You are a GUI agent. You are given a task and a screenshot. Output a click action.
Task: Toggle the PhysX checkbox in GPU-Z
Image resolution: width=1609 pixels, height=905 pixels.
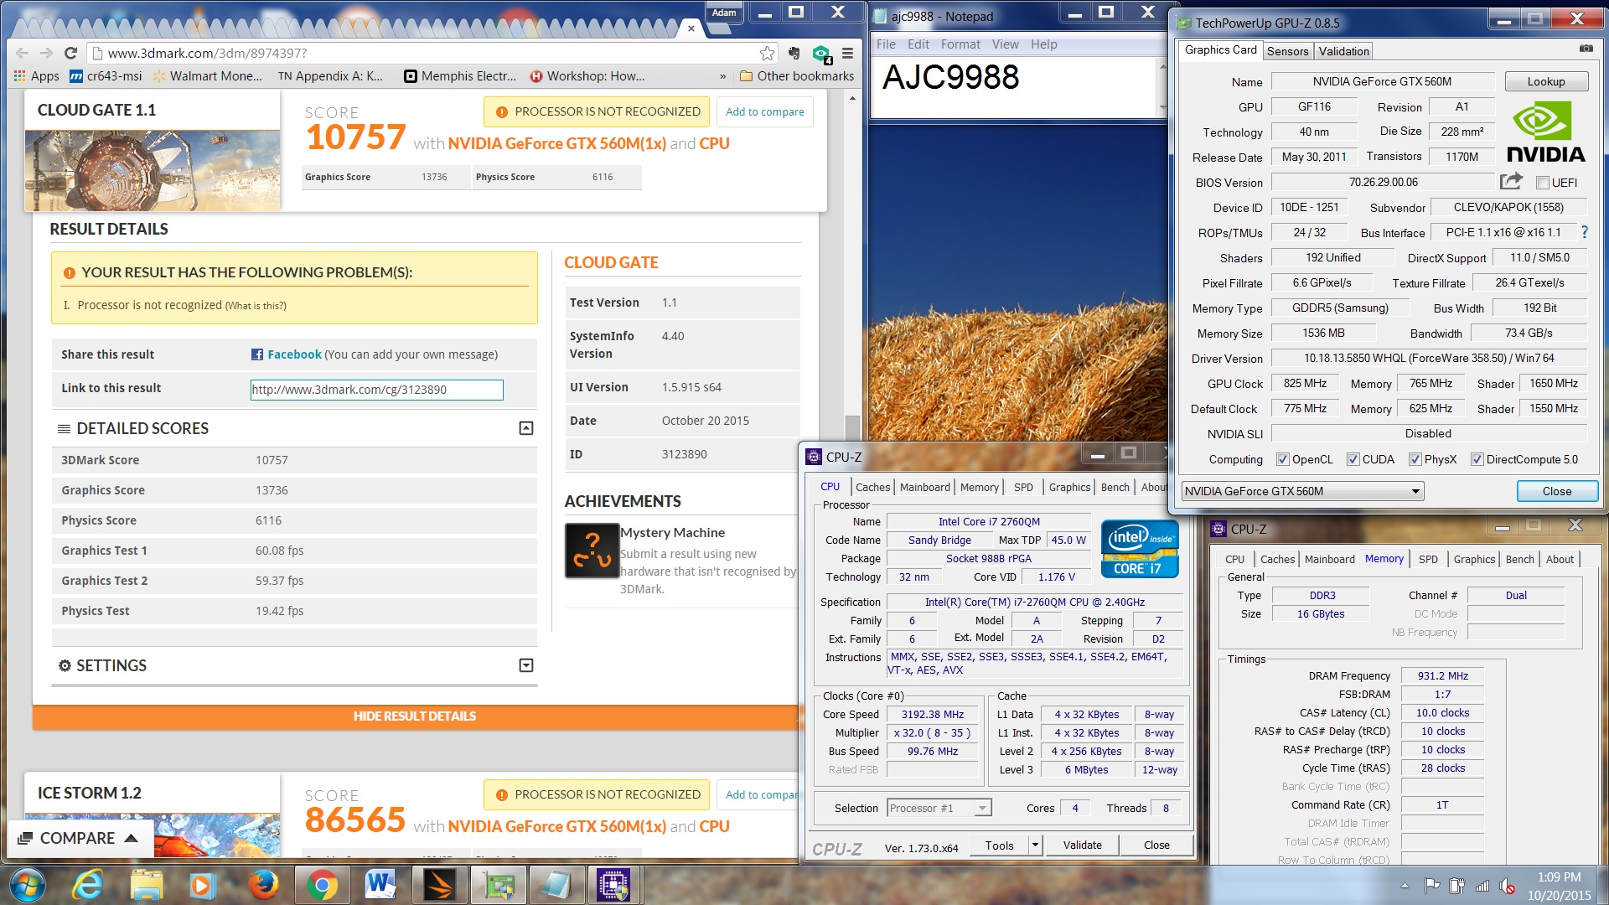coord(1415,459)
